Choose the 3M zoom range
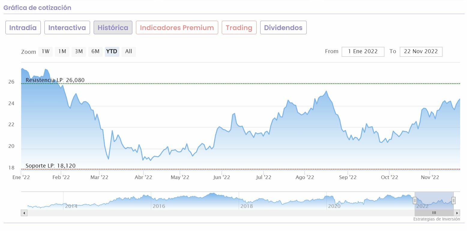Viewport: 467px width, 231px height. point(79,51)
